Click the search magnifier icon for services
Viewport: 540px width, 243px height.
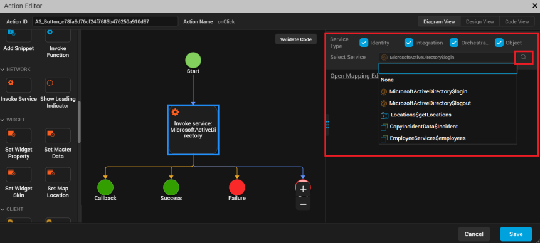coord(524,58)
